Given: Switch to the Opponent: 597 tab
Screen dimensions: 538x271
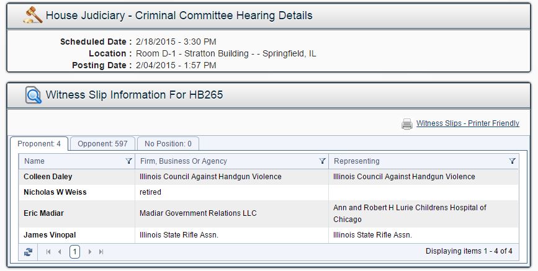Looking at the screenshot, I should (x=102, y=144).
